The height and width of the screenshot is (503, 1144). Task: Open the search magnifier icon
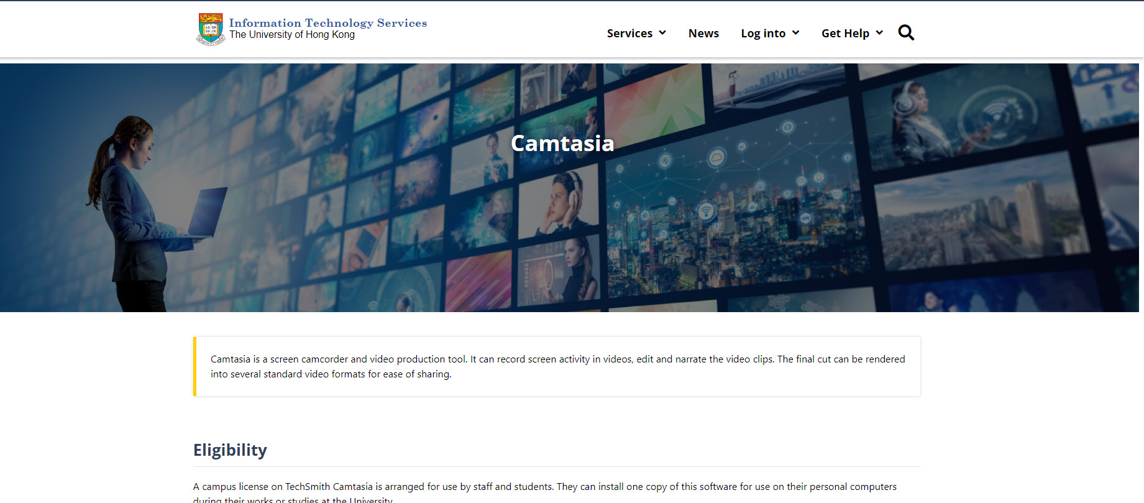click(906, 33)
